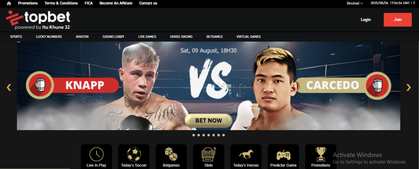
Task: Click the Bet Now banner button
Action: (x=208, y=121)
